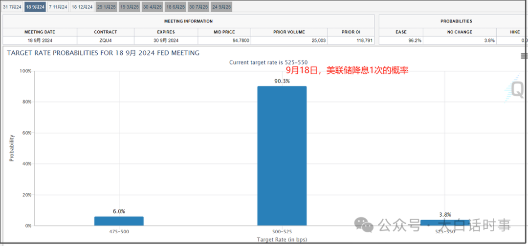Screen dimensions: 528x246
Task: Click the MID PRICE column header
Action: tap(225, 32)
